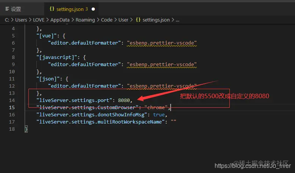Switch to the 设置 tab
Screen dimensions: 295x173
pyautogui.click(x=22, y=9)
